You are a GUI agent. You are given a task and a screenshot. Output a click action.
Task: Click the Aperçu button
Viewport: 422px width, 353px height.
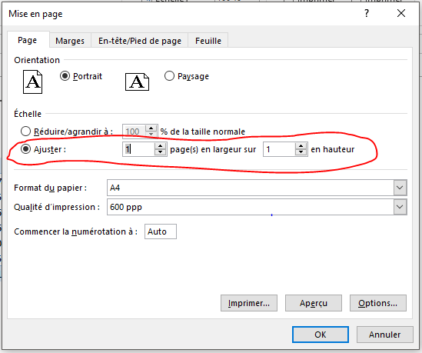[x=314, y=303]
